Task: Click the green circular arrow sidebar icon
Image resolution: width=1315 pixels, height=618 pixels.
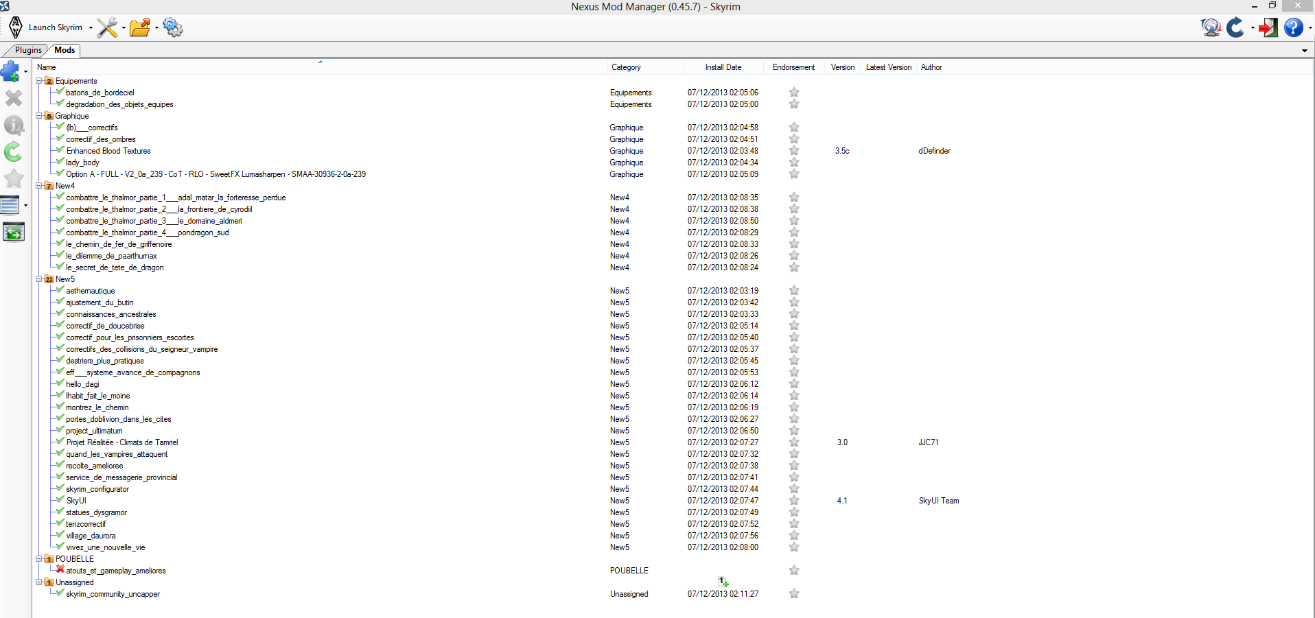Action: 14,152
